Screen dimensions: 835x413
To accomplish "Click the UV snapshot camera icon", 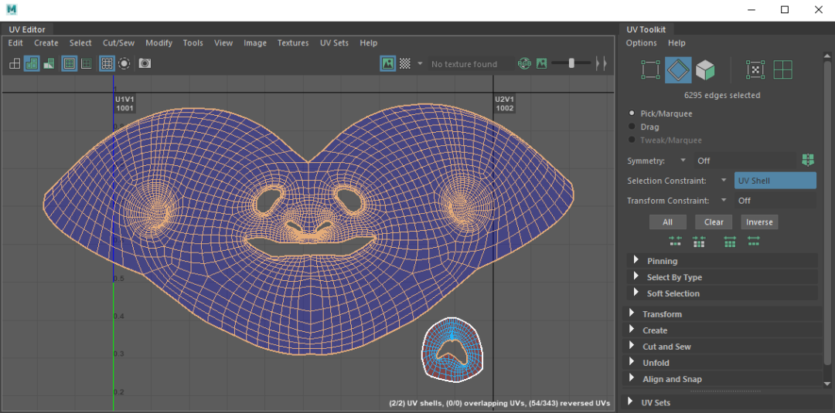I will (x=145, y=64).
